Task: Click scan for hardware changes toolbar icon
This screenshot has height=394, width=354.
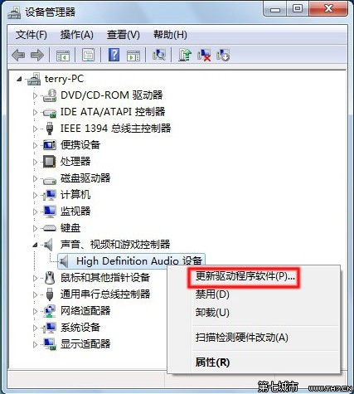Action: coord(159,55)
